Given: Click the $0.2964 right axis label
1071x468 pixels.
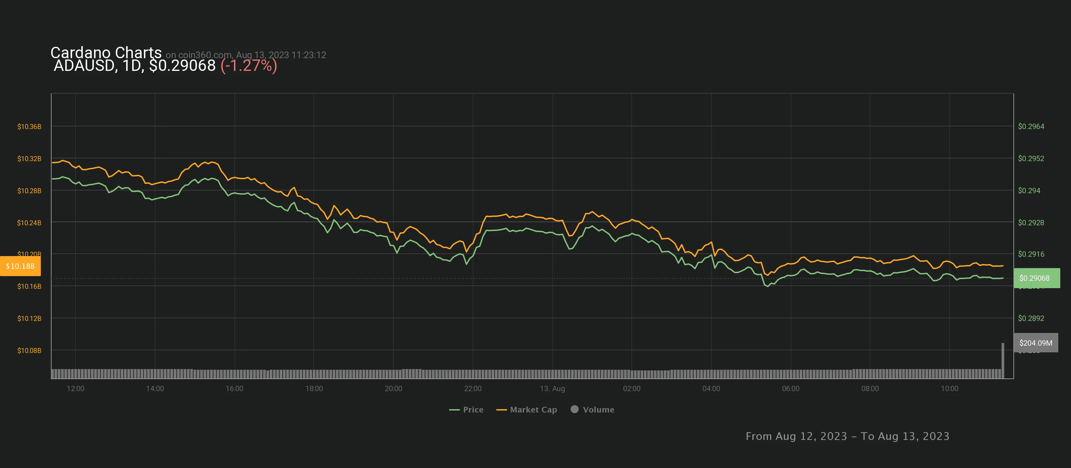Looking at the screenshot, I should [1031, 127].
